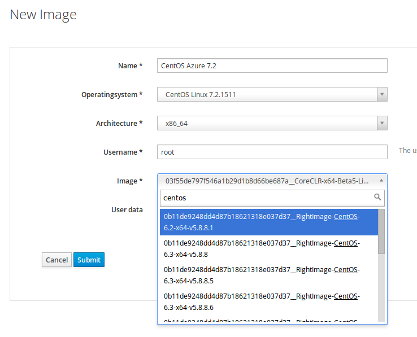Click the centos search box
Image resolution: width=417 pixels, height=337 pixels.
point(272,198)
